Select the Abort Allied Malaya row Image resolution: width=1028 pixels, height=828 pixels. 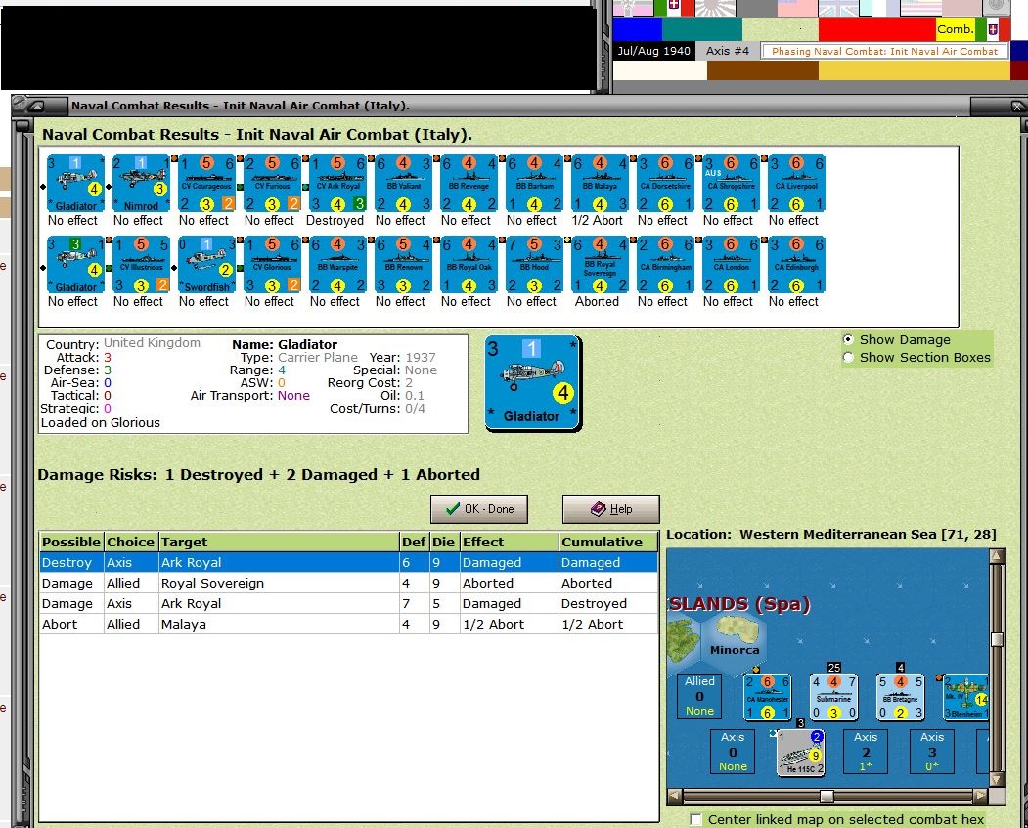tap(348, 624)
